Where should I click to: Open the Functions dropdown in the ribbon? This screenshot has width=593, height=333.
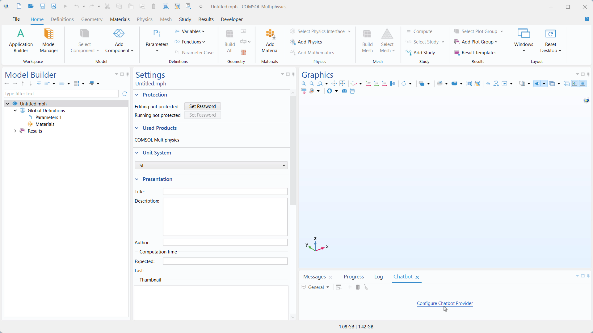(x=190, y=42)
